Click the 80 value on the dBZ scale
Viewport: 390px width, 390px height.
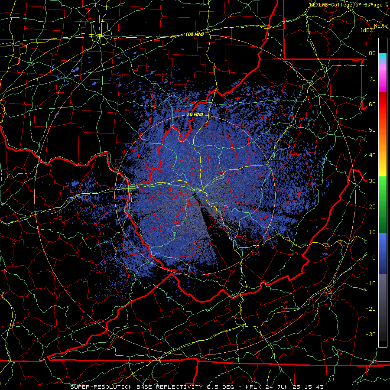pos(372,53)
